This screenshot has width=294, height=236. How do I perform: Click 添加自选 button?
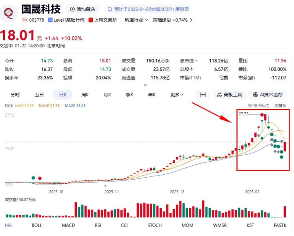(x=82, y=9)
